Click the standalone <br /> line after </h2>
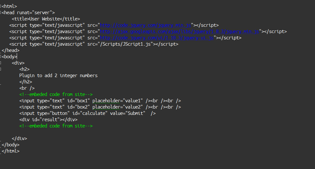The height and width of the screenshot is (169, 315). tap(27, 88)
